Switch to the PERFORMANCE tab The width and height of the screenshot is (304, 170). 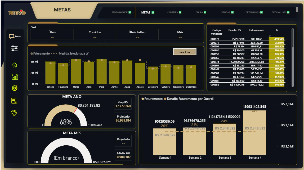tap(119, 12)
